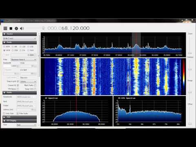Click inside the FM MPX Spectrum plot
The width and height of the screenshot is (196, 147).
point(149,111)
